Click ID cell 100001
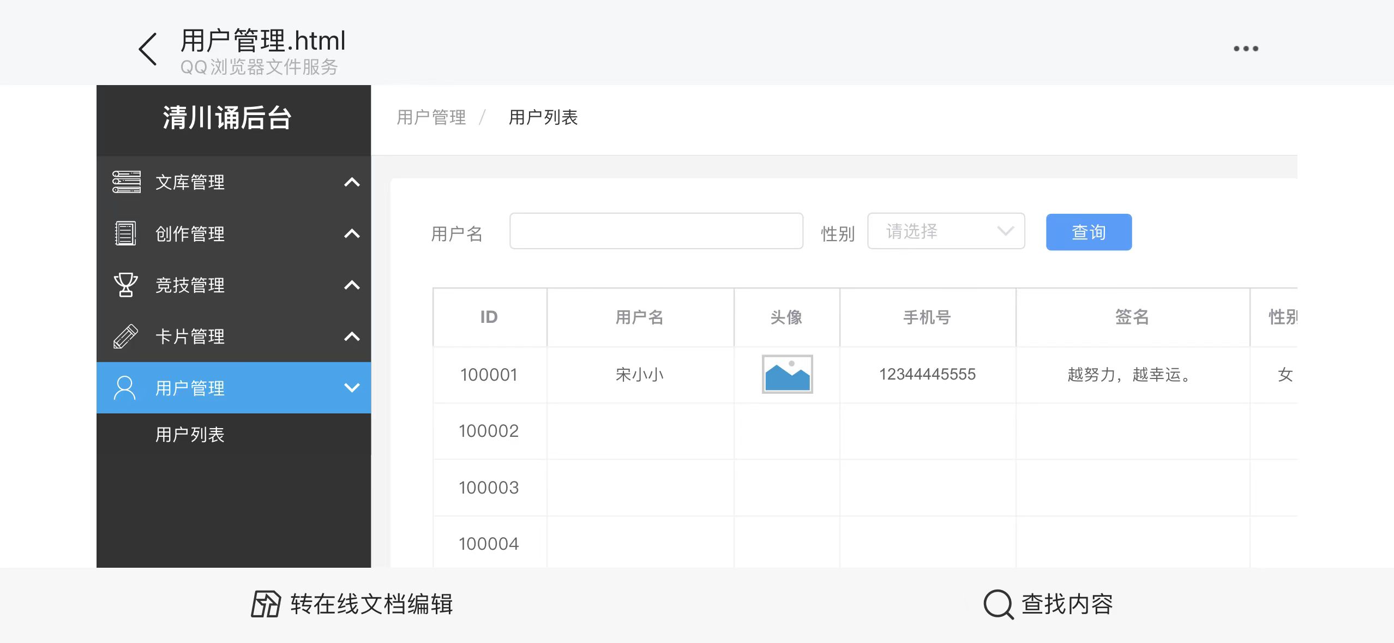This screenshot has width=1394, height=643. (x=489, y=375)
